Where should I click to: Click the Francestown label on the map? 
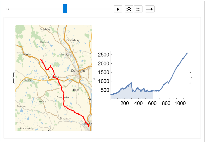(x=28, y=129)
